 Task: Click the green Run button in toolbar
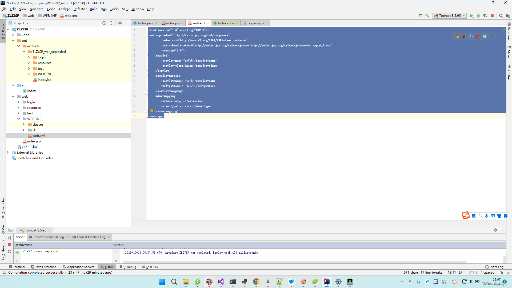pyautogui.click(x=472, y=16)
